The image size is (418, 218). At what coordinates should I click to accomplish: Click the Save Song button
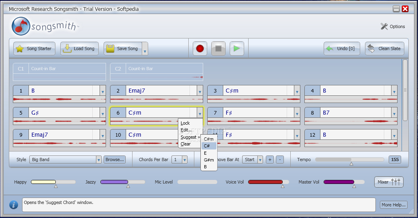[x=123, y=49]
